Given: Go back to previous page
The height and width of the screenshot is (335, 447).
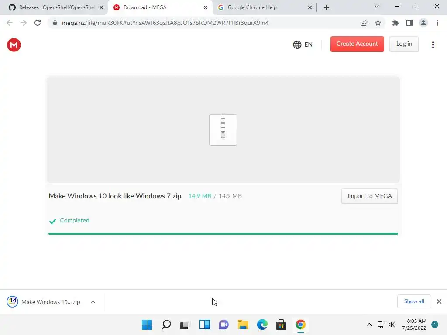Looking at the screenshot, I should (x=10, y=23).
